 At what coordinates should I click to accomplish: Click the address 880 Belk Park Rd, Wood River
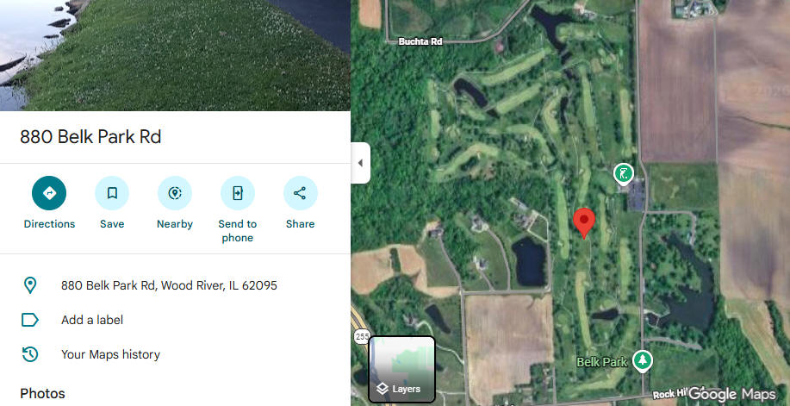(169, 285)
